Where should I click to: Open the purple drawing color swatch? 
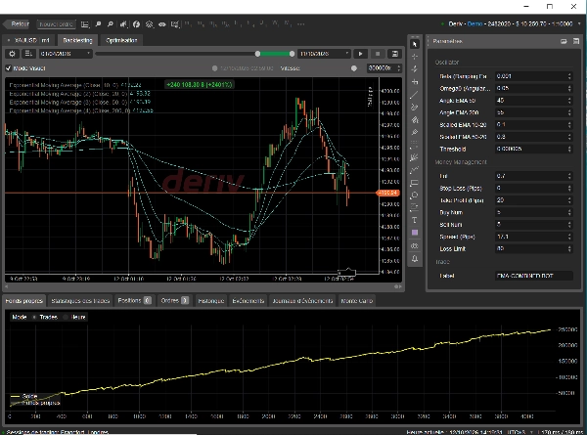[x=415, y=233]
